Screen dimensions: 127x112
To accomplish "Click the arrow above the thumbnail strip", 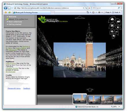I will coord(90,90).
